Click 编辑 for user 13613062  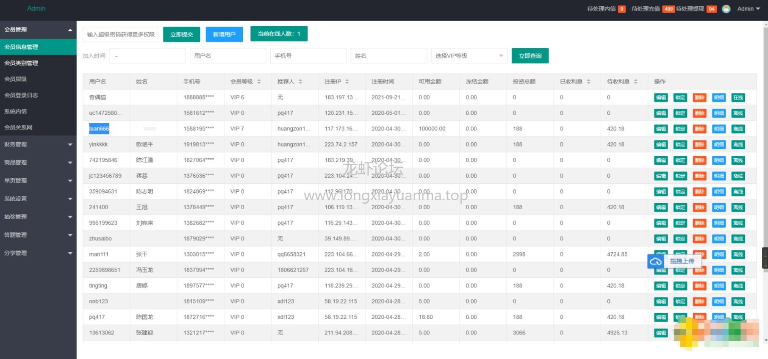(x=661, y=333)
